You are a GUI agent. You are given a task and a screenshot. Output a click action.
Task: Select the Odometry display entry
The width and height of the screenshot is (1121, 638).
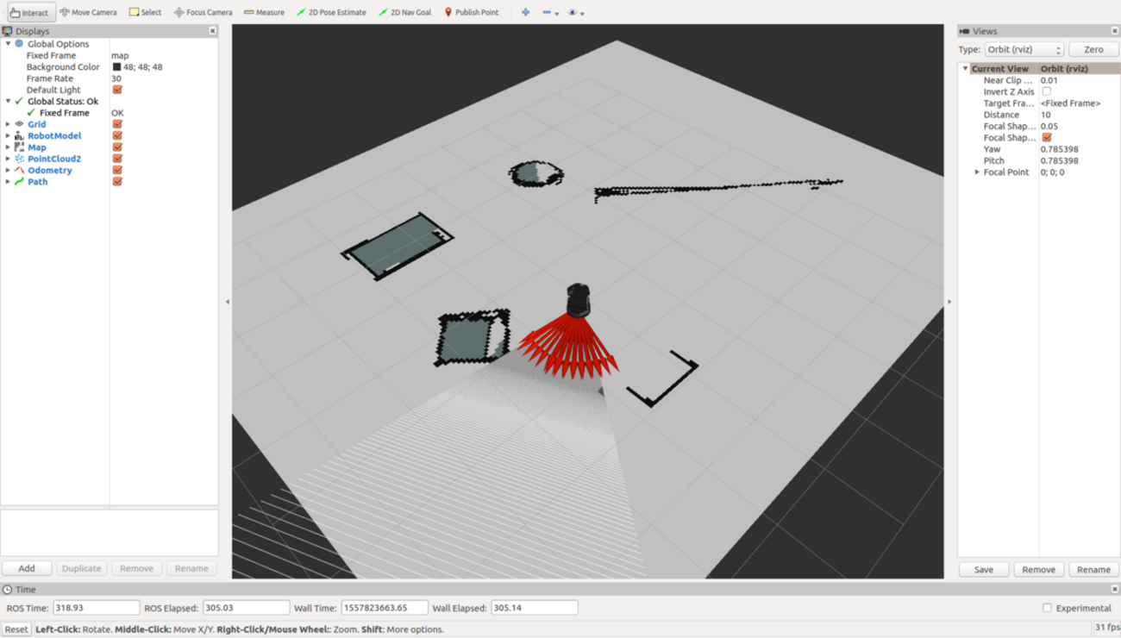(49, 170)
